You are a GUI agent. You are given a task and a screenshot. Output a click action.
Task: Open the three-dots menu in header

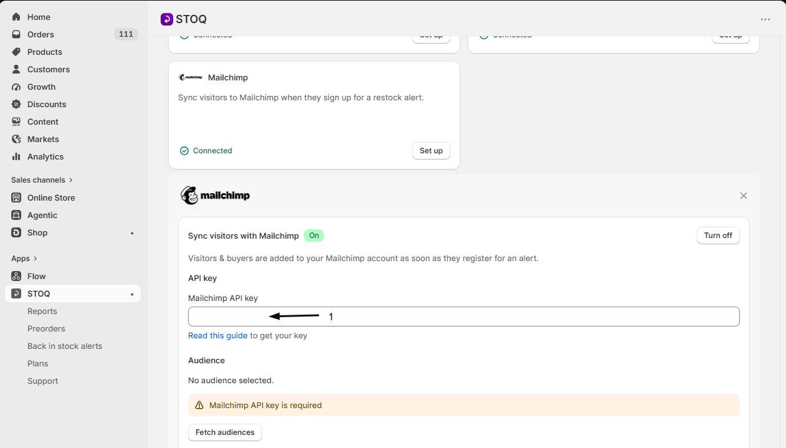(x=765, y=19)
